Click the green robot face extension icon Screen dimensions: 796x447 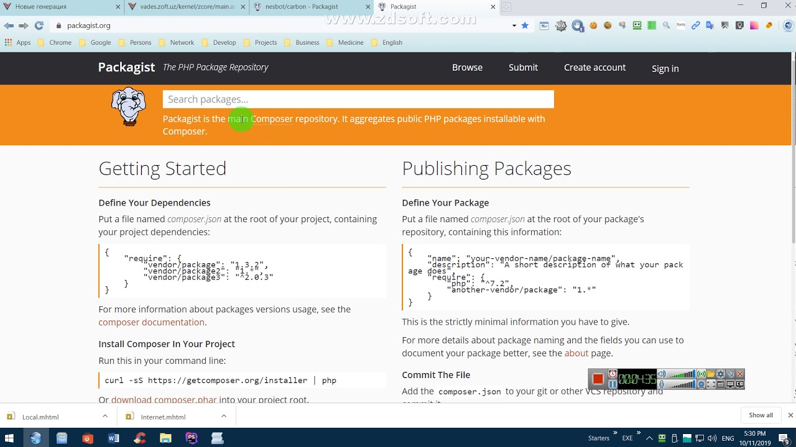[x=637, y=25]
